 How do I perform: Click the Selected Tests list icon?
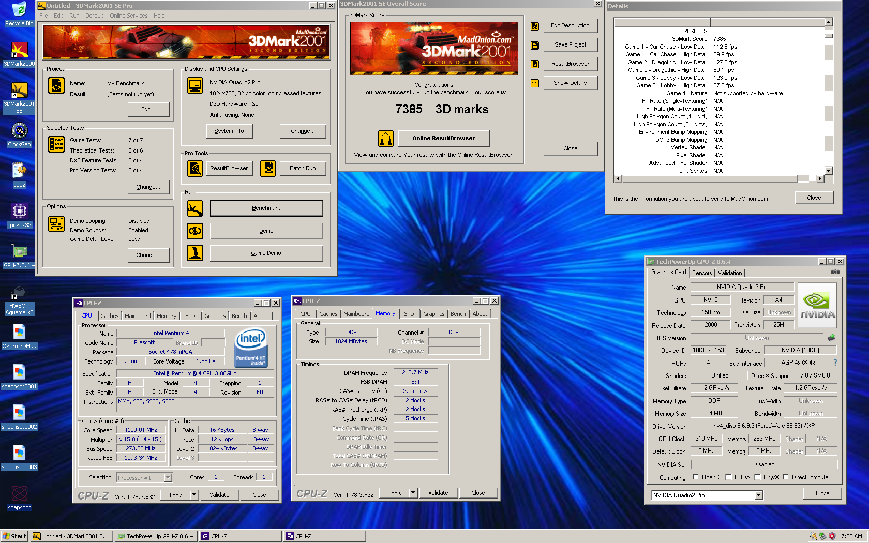[56, 144]
